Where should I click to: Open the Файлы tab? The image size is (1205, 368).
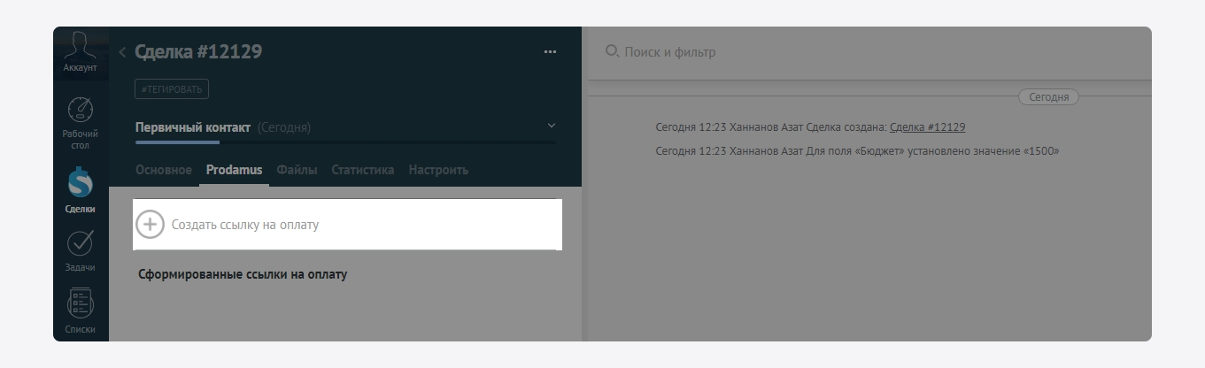[x=297, y=170]
